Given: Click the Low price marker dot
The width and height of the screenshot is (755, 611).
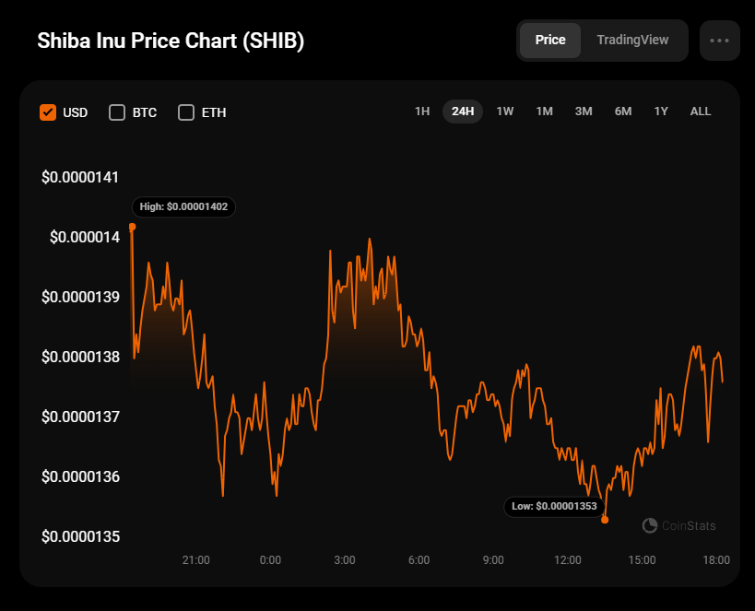Looking at the screenshot, I should [605, 520].
